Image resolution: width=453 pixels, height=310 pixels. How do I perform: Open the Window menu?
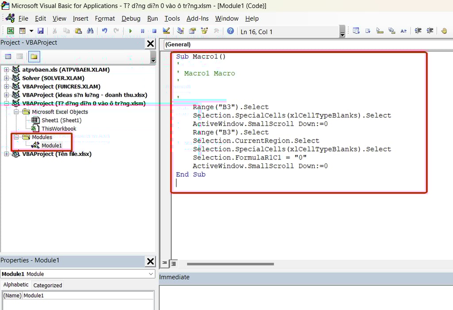click(x=227, y=19)
